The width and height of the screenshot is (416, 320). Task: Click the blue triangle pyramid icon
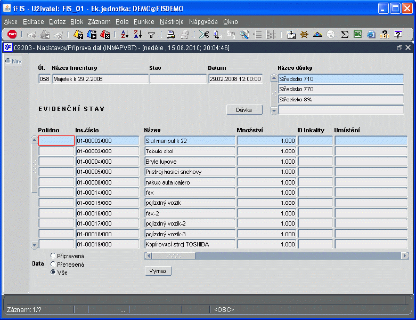317,34
